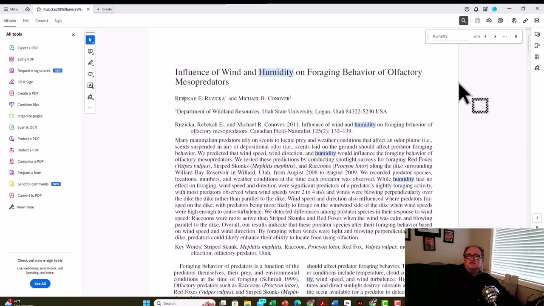
Task: Open find bar more options
Action: [505, 36]
